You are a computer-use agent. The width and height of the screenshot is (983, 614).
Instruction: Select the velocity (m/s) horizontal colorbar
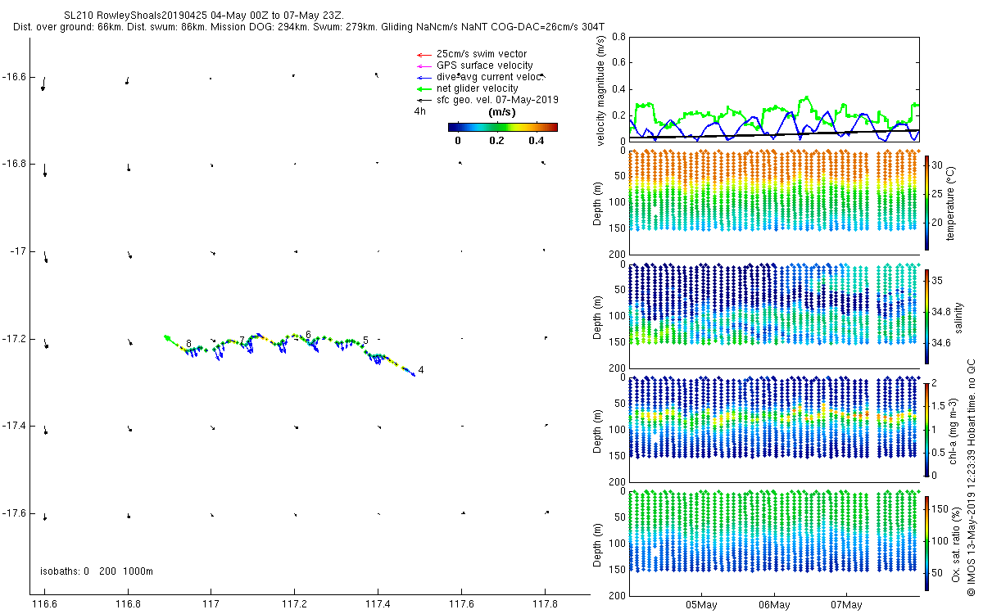click(503, 127)
